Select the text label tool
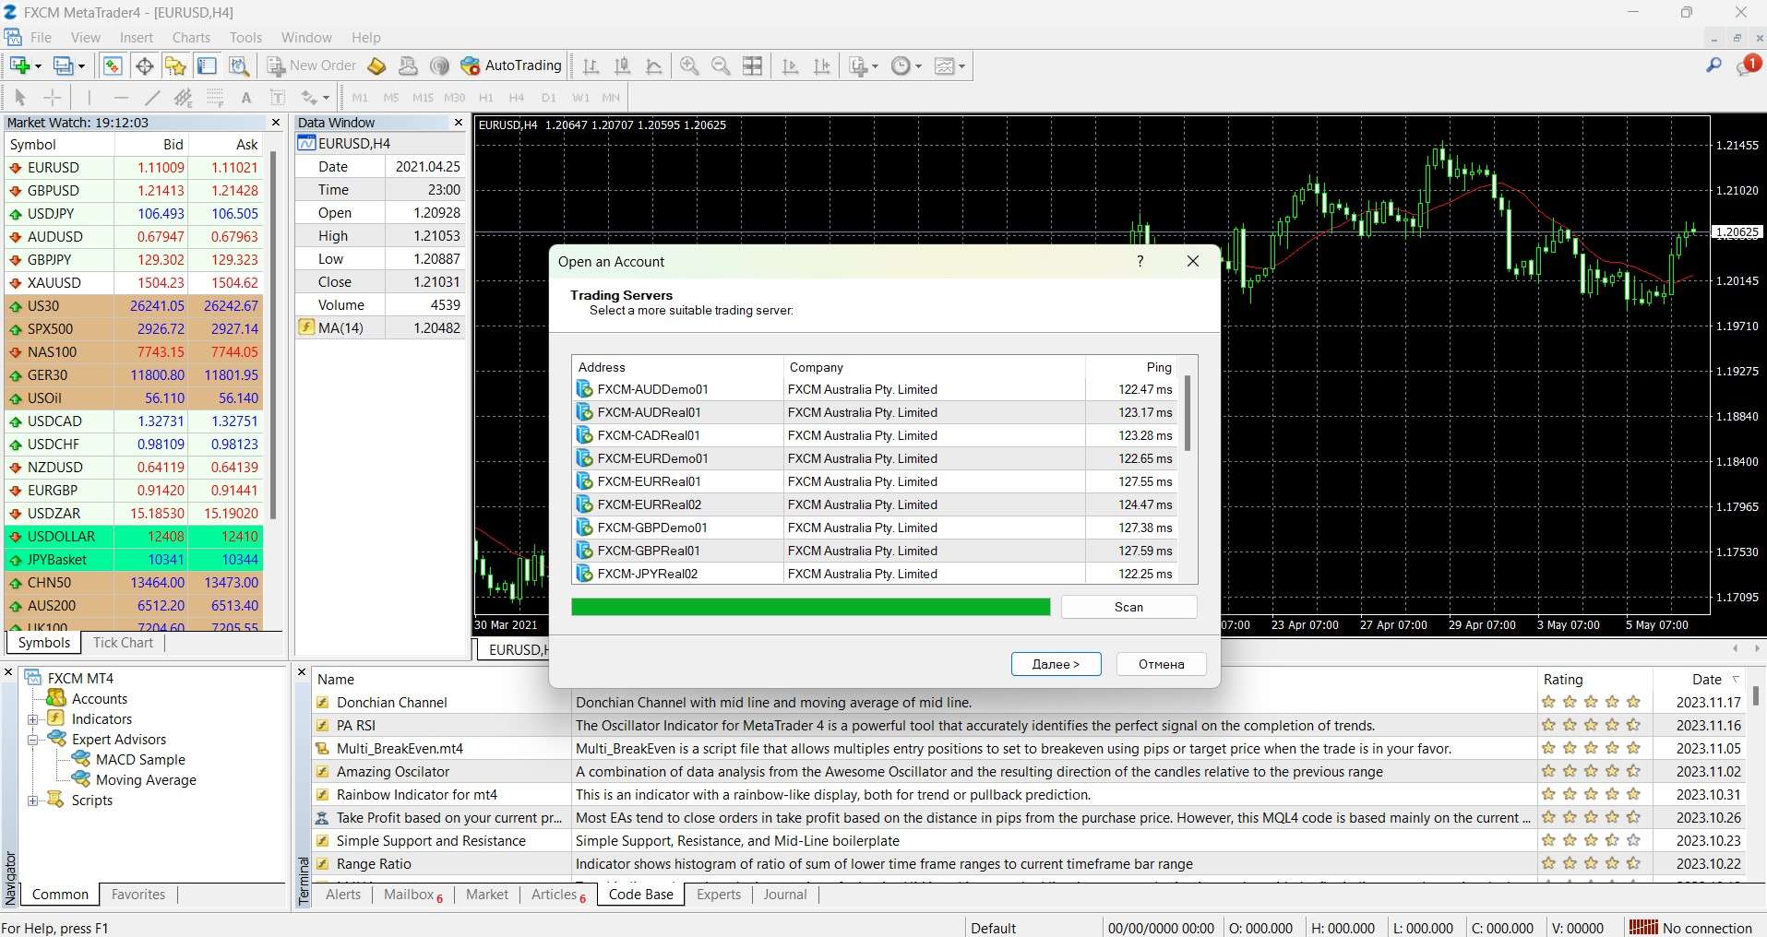The width and height of the screenshot is (1767, 937). pyautogui.click(x=278, y=98)
